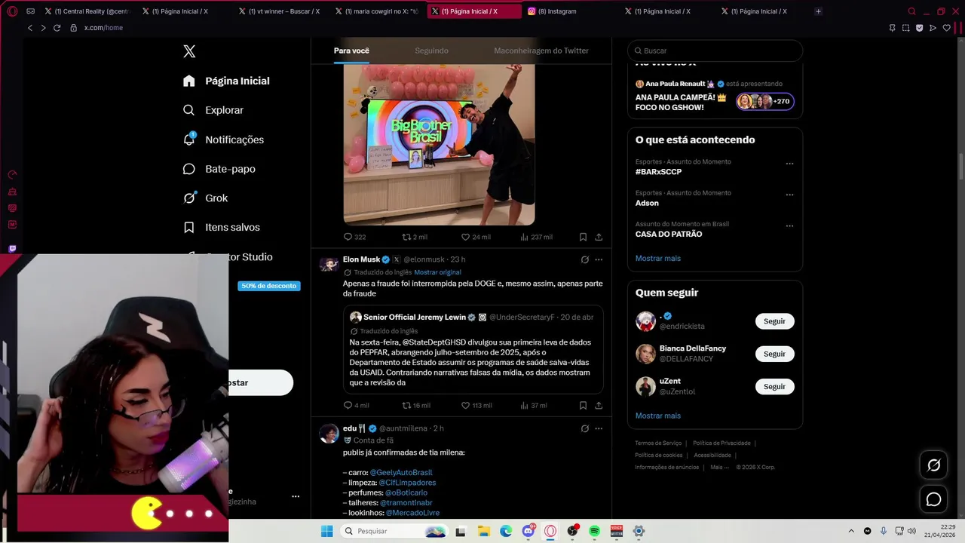Open @GeelyAutoBrasil mention link
Screen dimensions: 965x543
click(x=401, y=472)
